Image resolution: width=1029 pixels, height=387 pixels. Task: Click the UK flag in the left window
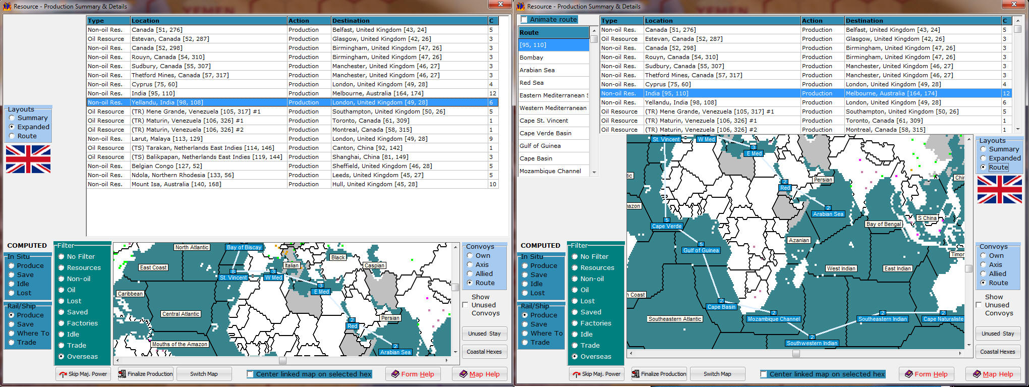pyautogui.click(x=28, y=159)
